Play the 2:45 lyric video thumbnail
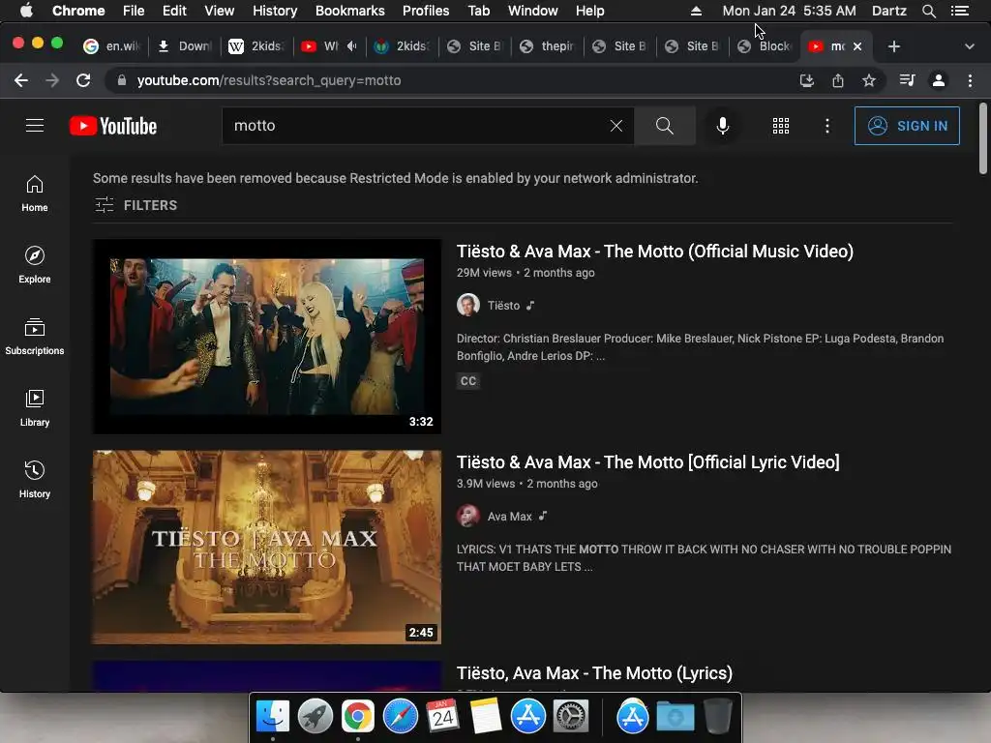 tap(267, 548)
